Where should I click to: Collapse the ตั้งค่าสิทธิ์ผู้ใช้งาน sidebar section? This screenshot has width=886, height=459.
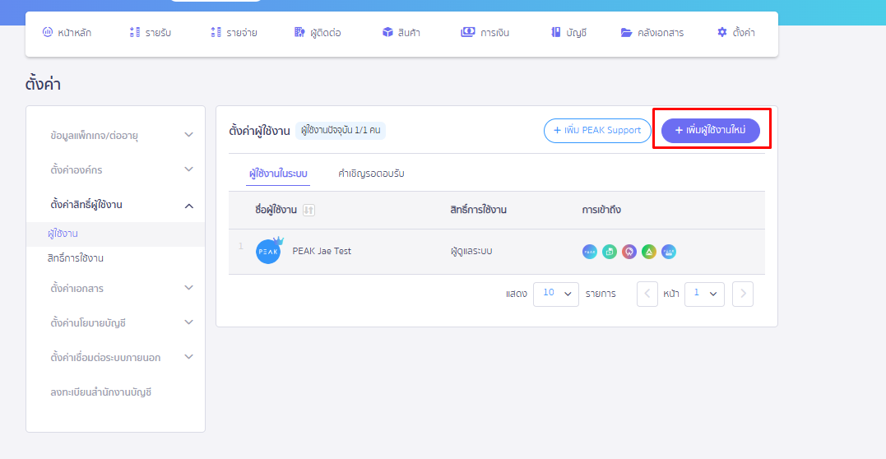click(188, 205)
